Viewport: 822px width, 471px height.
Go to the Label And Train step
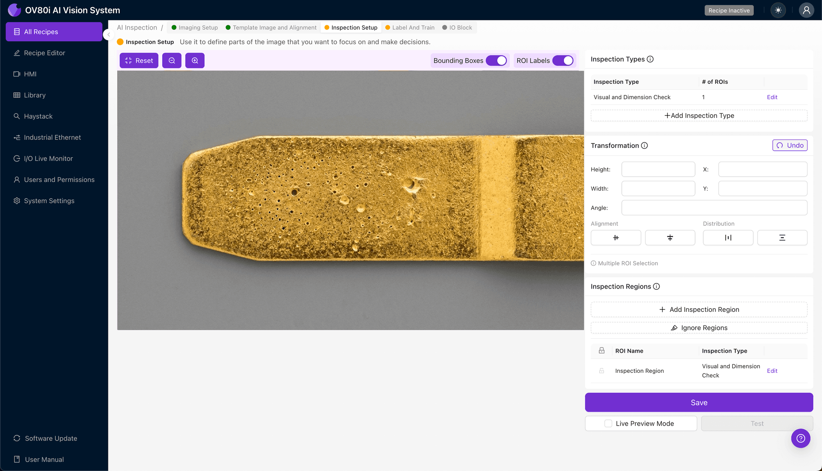tap(410, 28)
